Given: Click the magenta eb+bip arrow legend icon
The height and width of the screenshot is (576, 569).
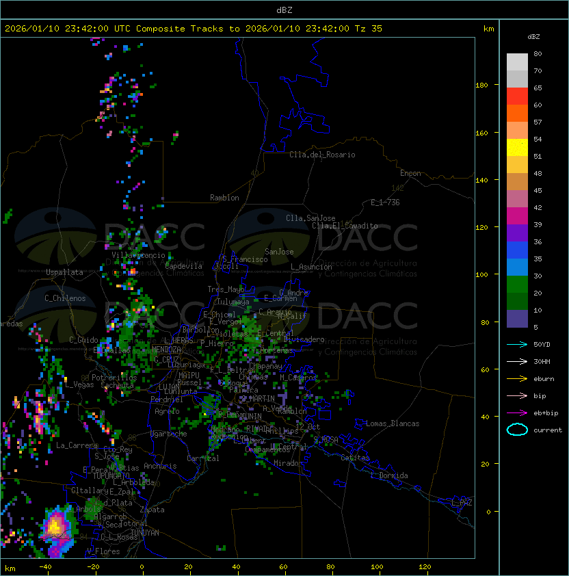Looking at the screenshot, I should click(517, 413).
